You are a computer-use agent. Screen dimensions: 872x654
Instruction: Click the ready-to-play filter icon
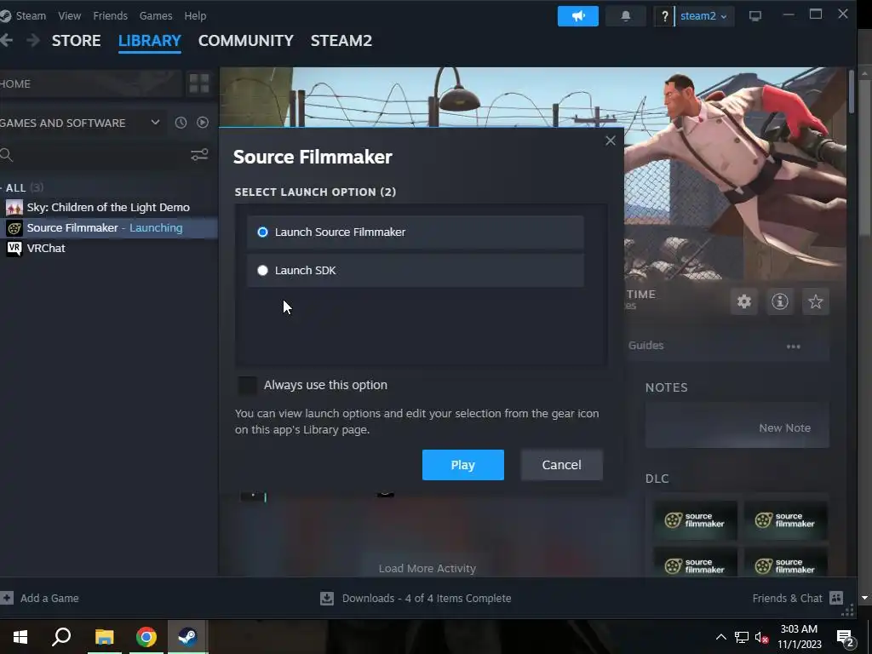[203, 123]
